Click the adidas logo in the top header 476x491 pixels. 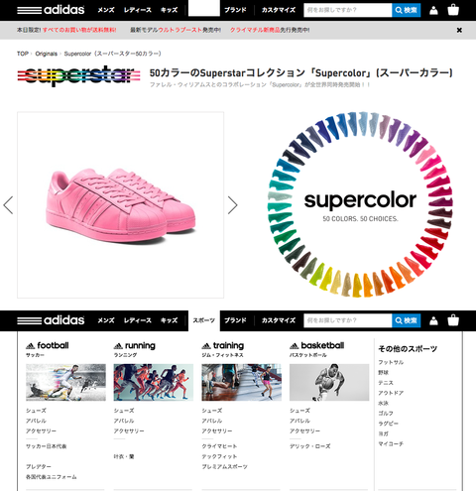(51, 10)
